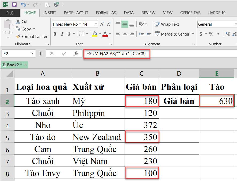
Task: Select the Format Painter tool
Action: (x=32, y=37)
